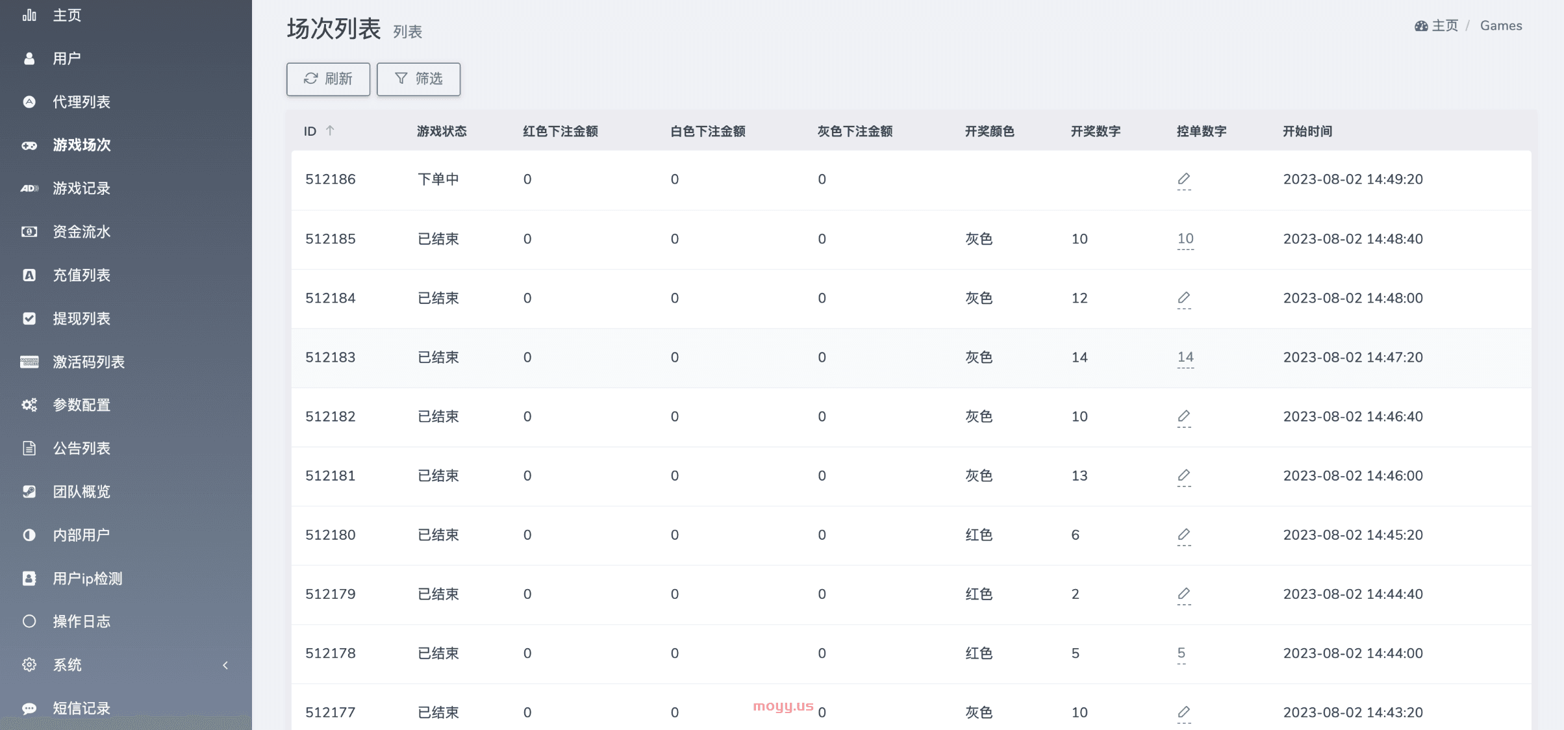The width and height of the screenshot is (1564, 730).
Task: Open 用户ip检测 in the sidebar
Action: (x=88, y=578)
